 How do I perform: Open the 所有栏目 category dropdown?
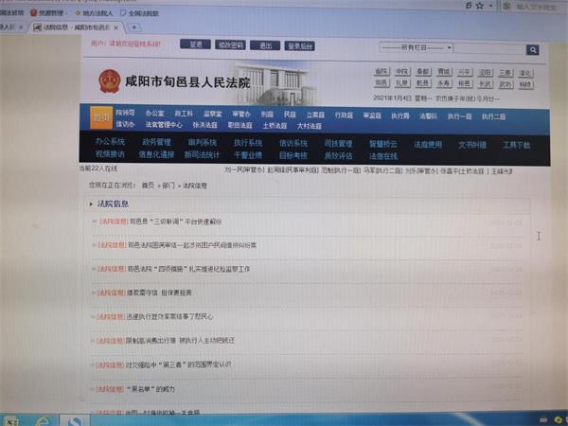(x=416, y=47)
